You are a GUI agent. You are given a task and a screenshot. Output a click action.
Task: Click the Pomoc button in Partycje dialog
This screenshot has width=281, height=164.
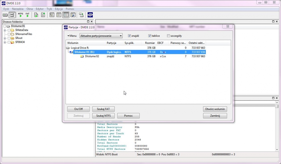[x=128, y=116]
